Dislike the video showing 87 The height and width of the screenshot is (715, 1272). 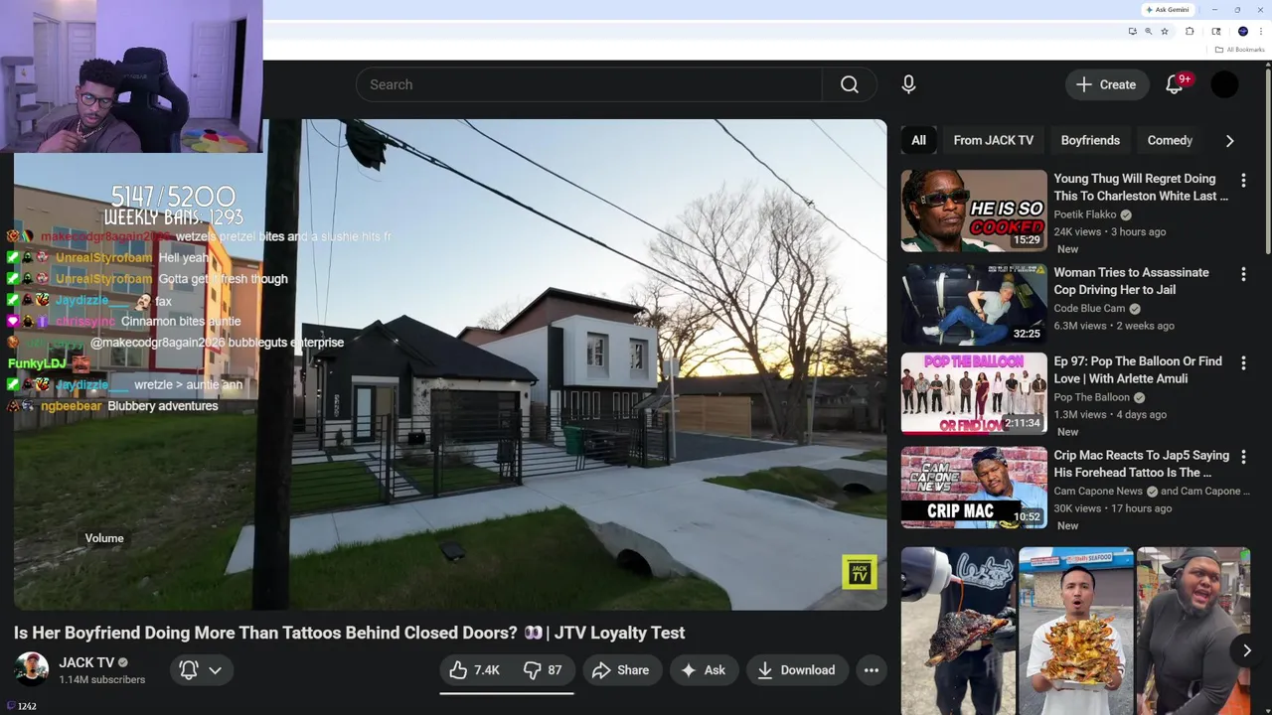coord(543,670)
